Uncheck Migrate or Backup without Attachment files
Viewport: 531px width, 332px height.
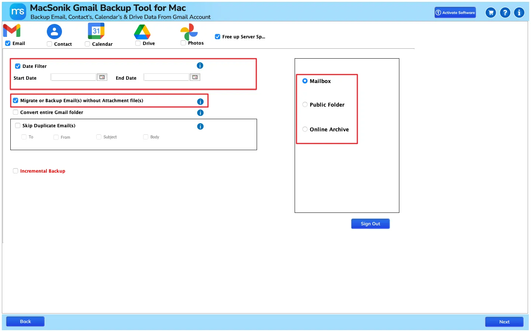(15, 100)
